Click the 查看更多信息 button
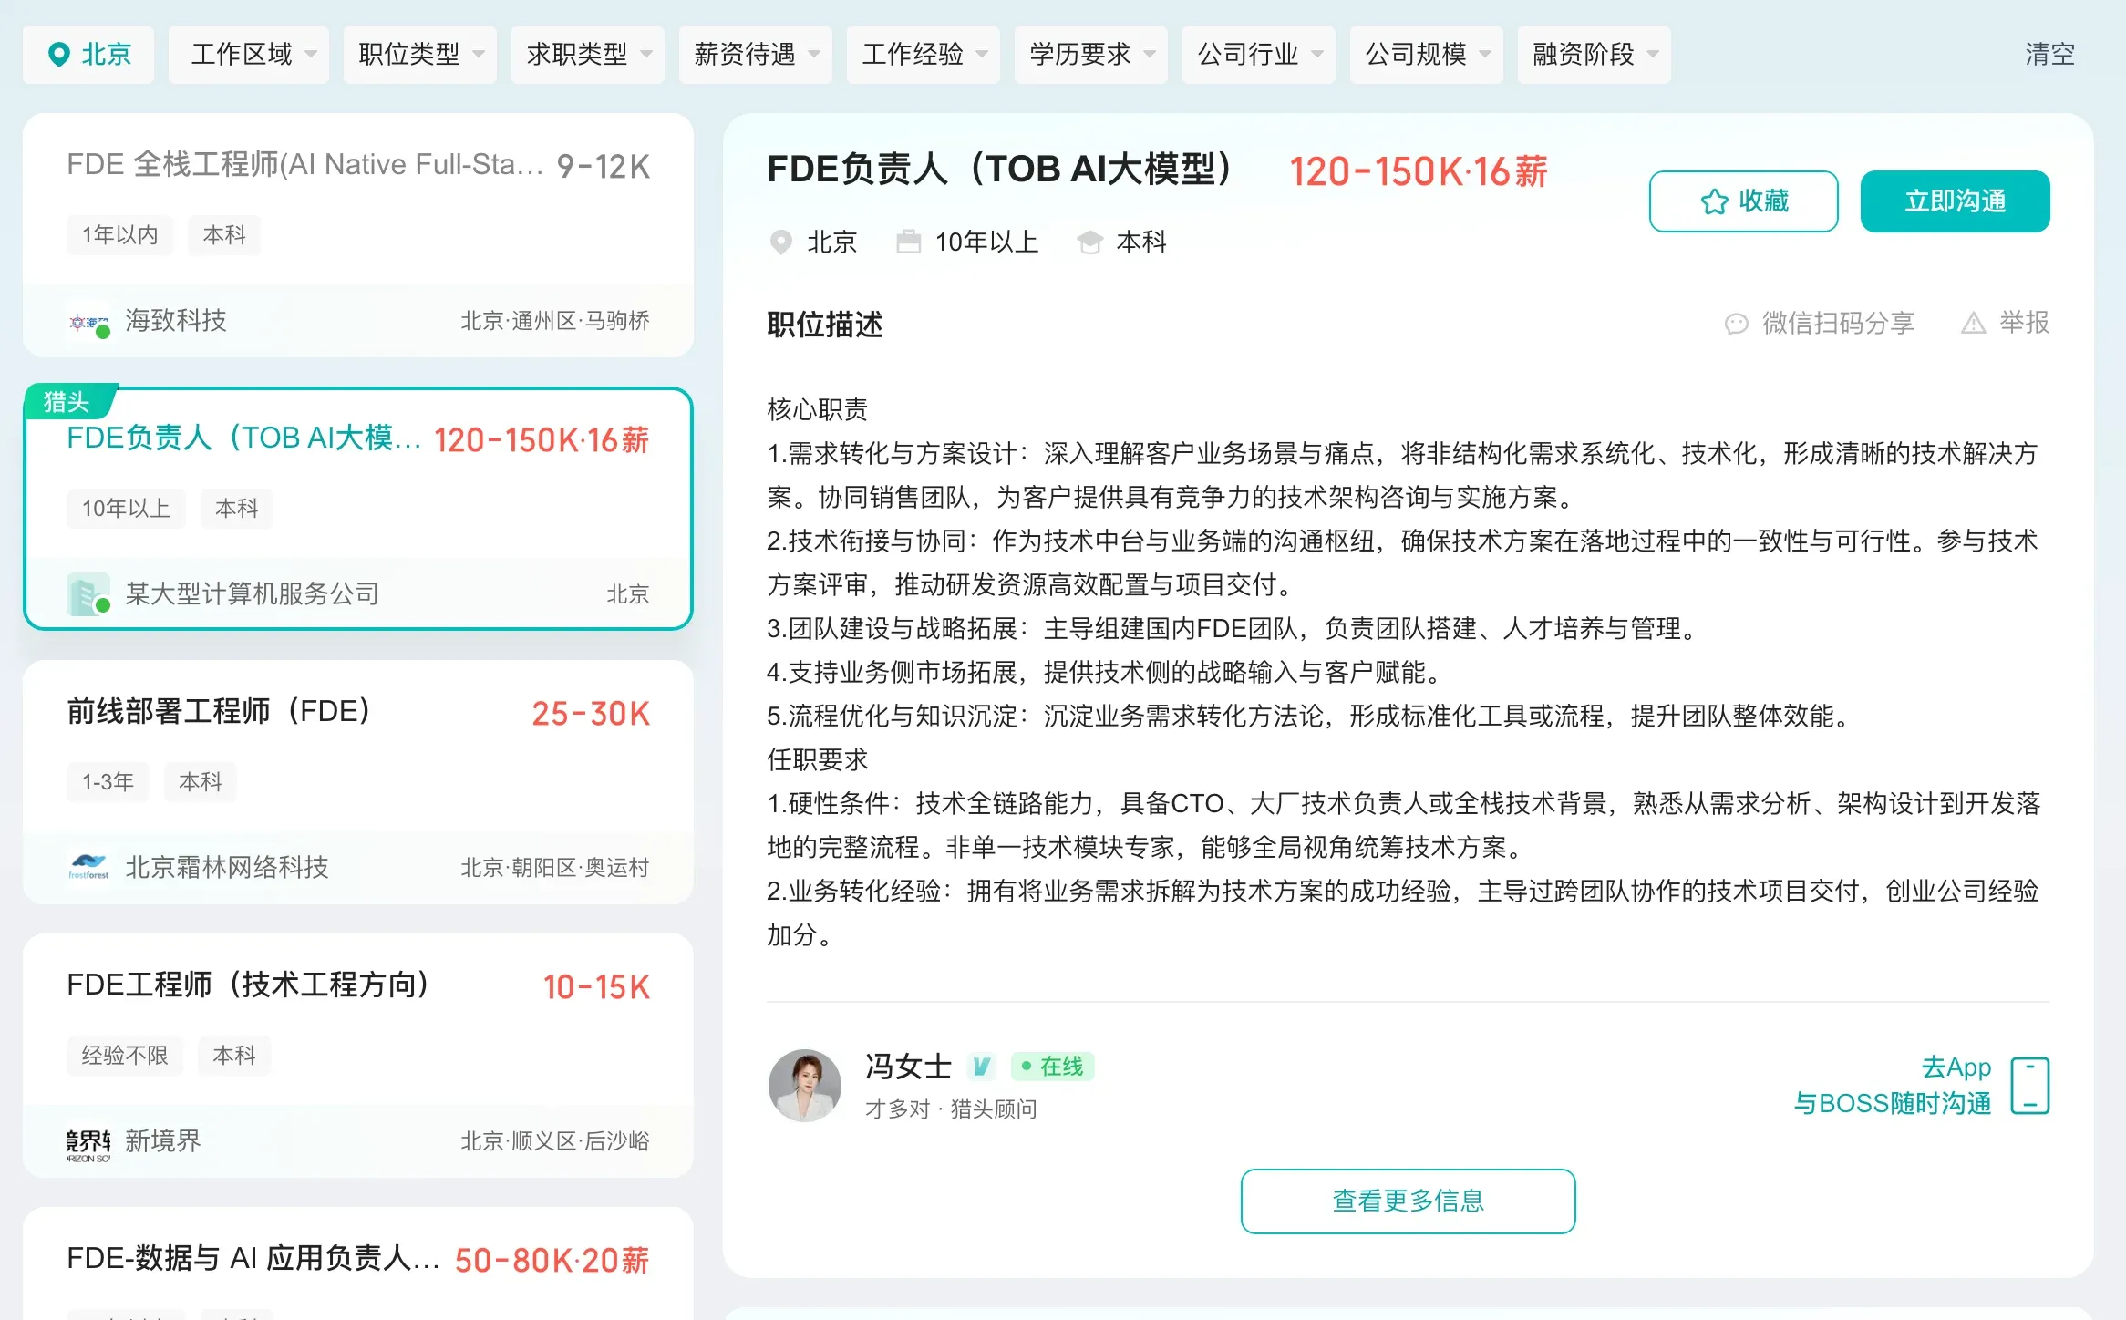 [x=1408, y=1201]
